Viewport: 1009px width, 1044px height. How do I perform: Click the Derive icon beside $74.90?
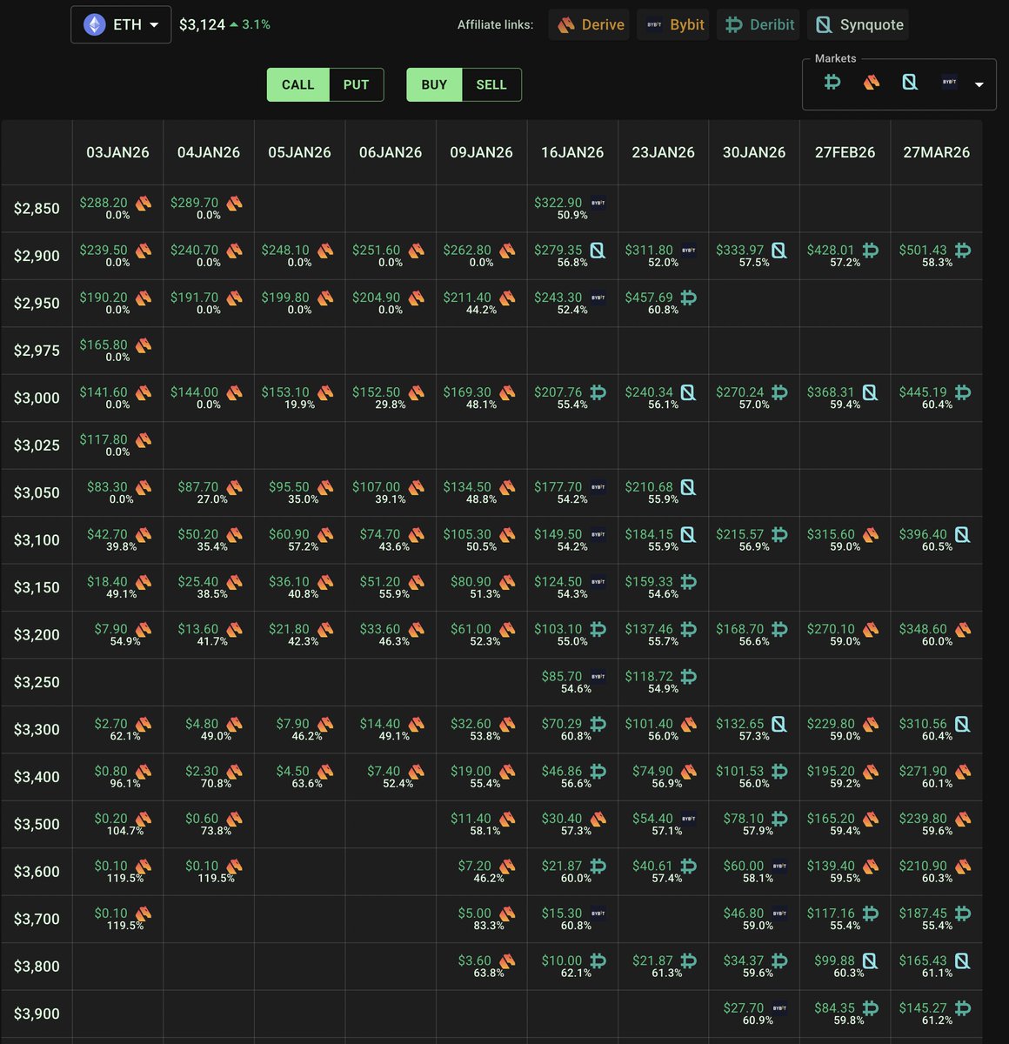pos(688,771)
